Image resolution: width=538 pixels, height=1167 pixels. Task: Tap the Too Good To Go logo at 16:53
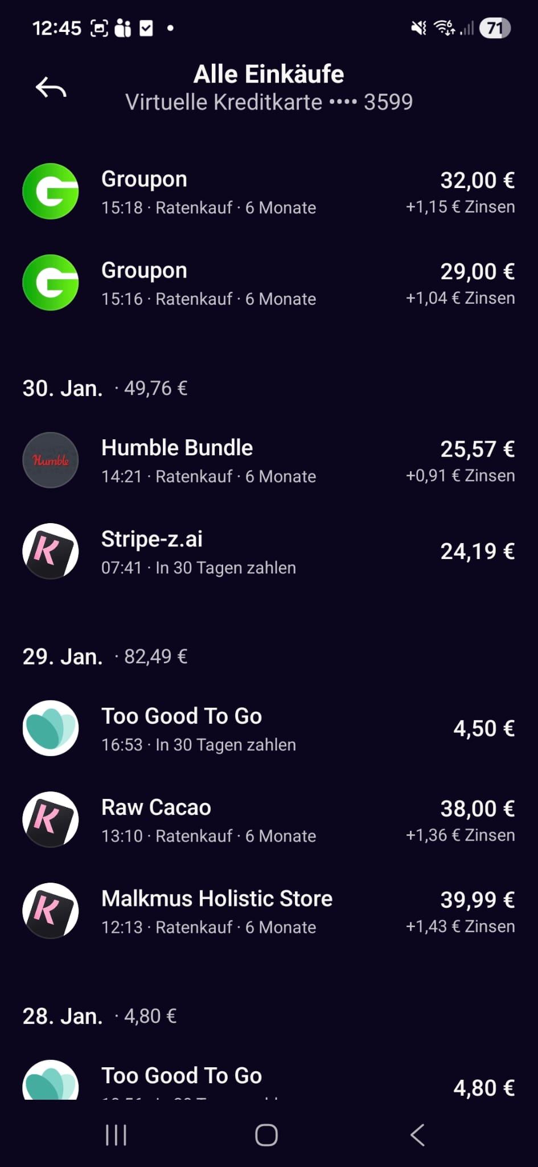51,728
